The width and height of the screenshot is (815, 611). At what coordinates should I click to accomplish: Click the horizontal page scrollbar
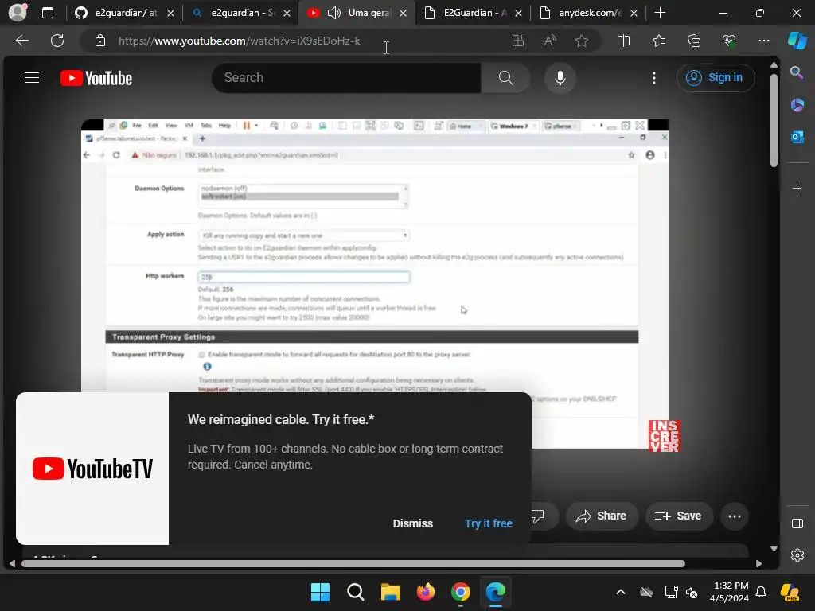point(353,563)
